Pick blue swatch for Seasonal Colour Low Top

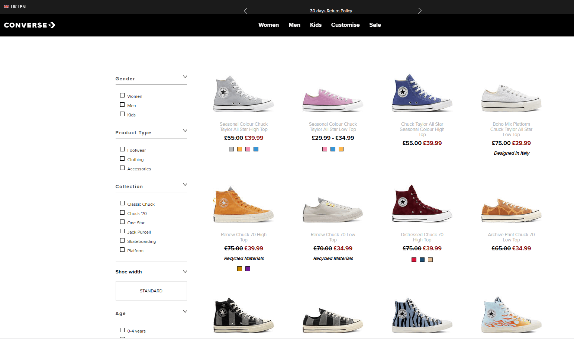(x=333, y=149)
